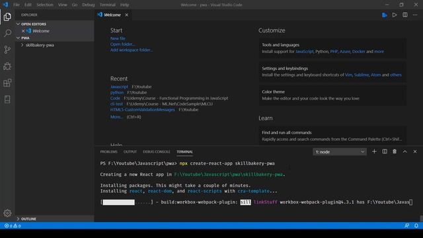Select Welcome in Open Editors list
This screenshot has height=238, width=423.
(41, 31)
